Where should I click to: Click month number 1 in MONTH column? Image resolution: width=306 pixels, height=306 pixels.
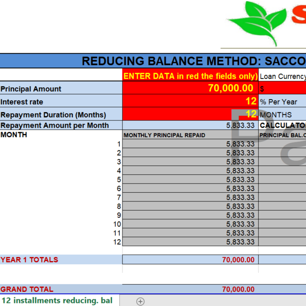[119, 144]
